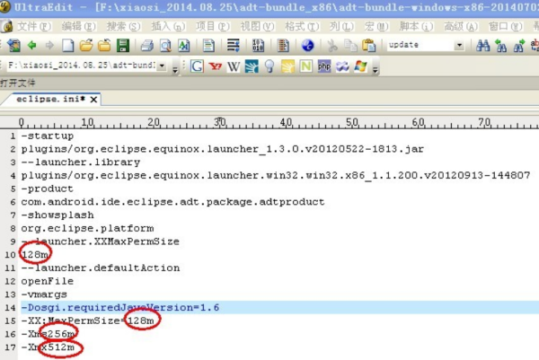Click the line '-showsplash'

coord(57,215)
